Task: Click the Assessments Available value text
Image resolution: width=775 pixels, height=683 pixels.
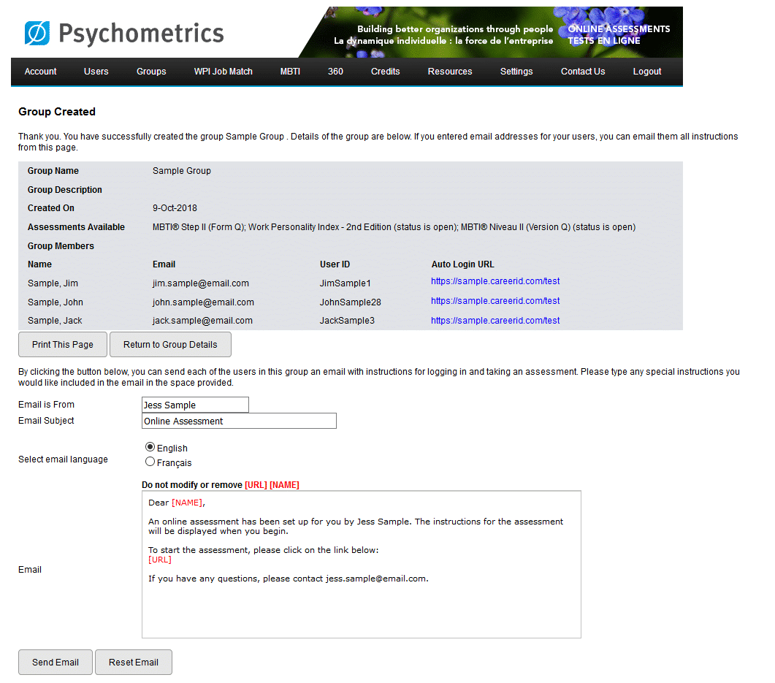Action: [394, 227]
